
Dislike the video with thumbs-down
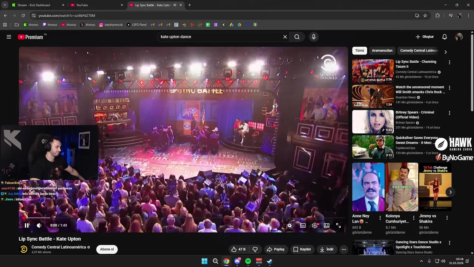tap(255, 249)
